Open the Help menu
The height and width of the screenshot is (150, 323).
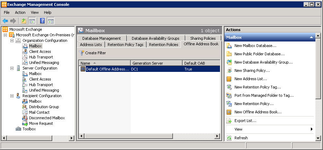point(48,12)
